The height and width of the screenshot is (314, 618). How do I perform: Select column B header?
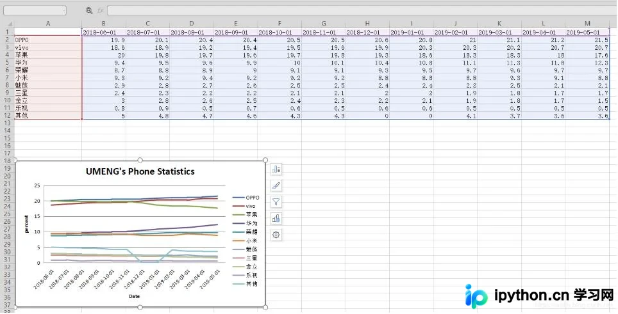pos(104,24)
